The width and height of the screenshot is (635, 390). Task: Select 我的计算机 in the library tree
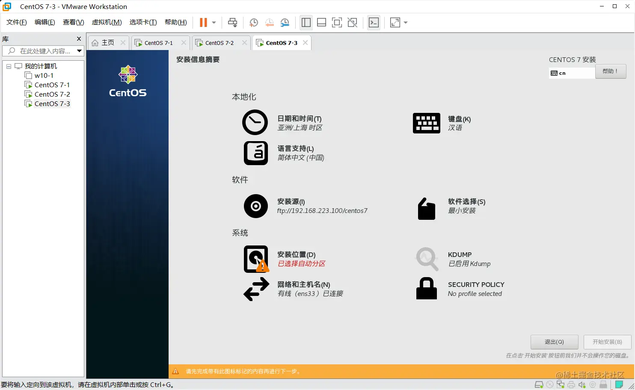pos(41,66)
